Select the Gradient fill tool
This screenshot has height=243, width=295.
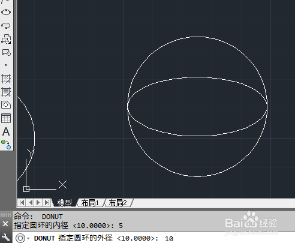(x=6, y=92)
